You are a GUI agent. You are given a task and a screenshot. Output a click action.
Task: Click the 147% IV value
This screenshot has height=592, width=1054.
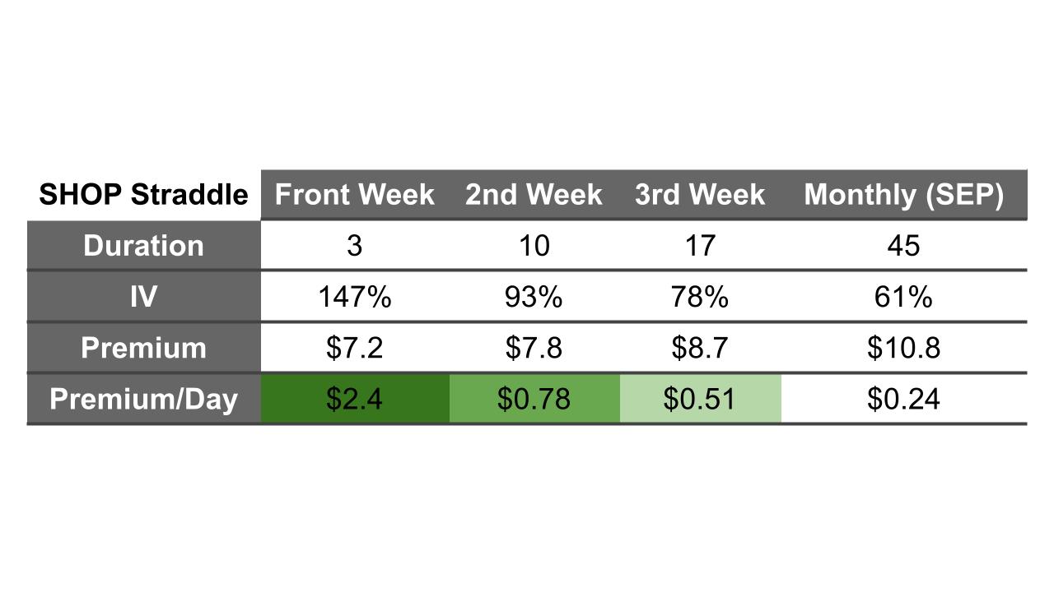(354, 297)
